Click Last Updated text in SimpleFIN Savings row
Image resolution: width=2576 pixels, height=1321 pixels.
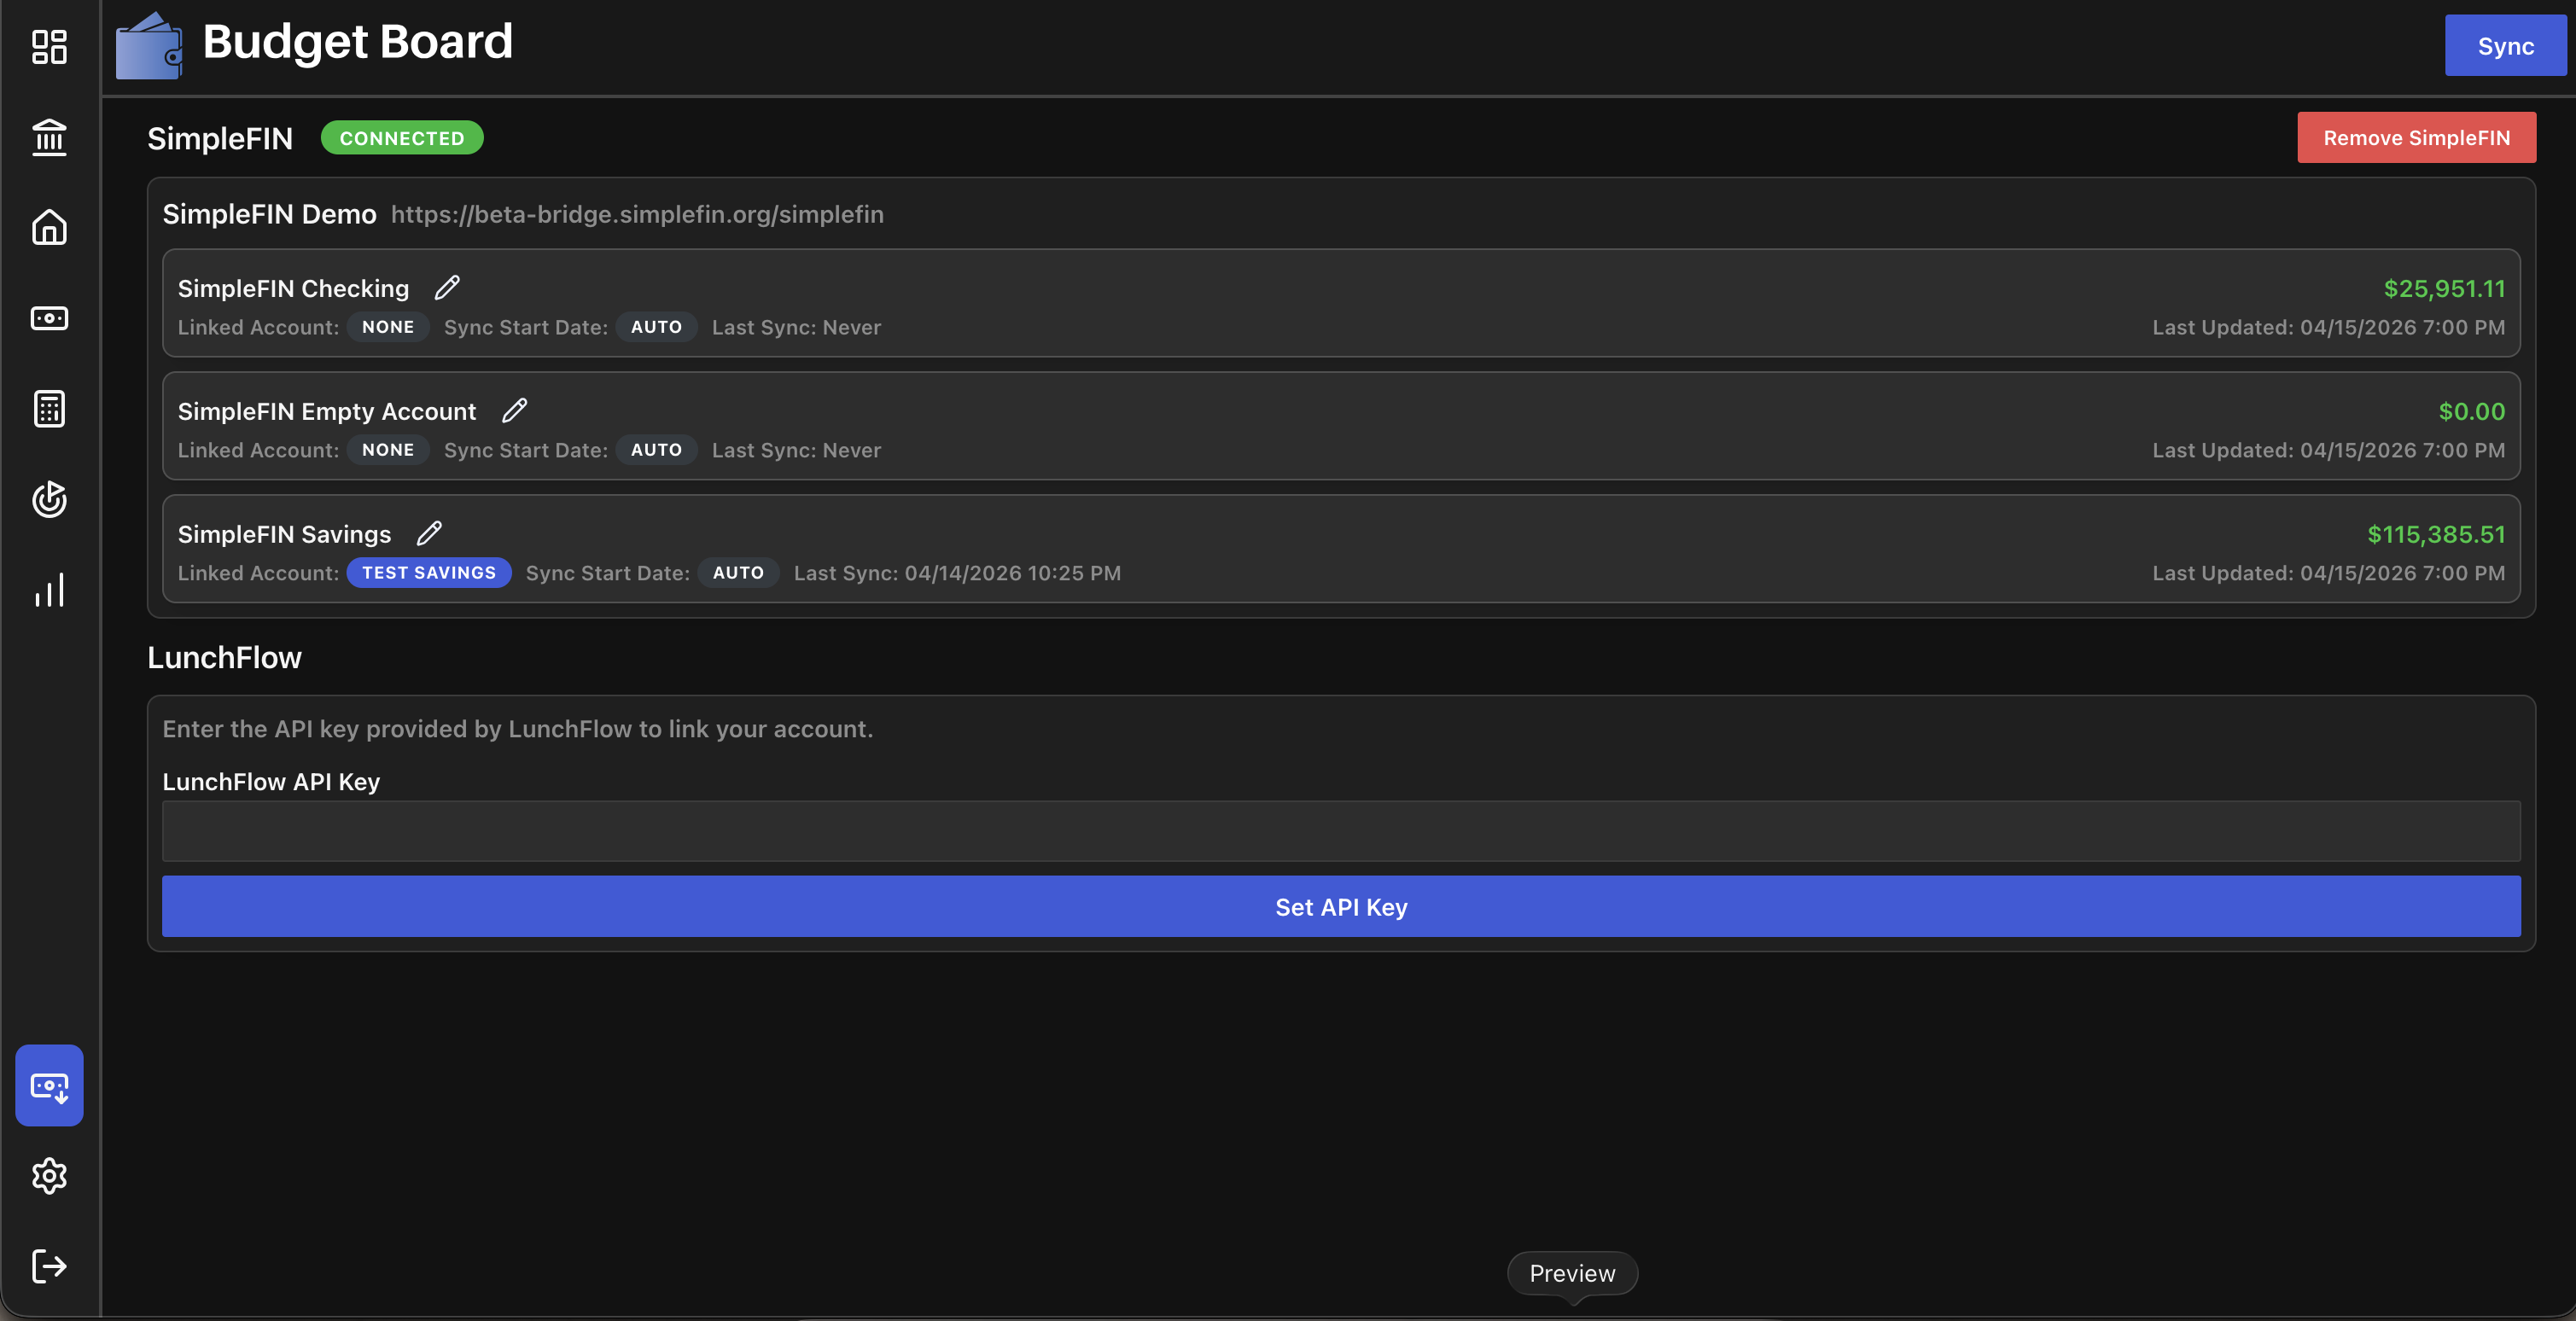coord(2328,573)
